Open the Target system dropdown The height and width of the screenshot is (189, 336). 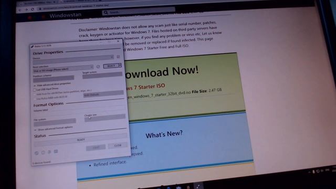coord(102,76)
